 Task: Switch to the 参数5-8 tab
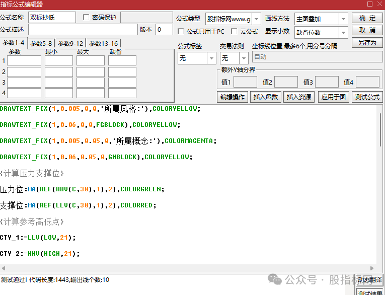pos(41,44)
